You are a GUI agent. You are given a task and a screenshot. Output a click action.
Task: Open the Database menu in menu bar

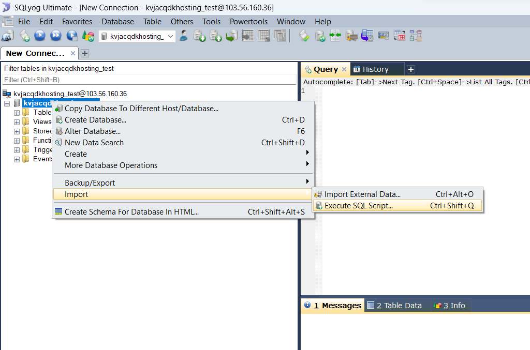(x=117, y=22)
